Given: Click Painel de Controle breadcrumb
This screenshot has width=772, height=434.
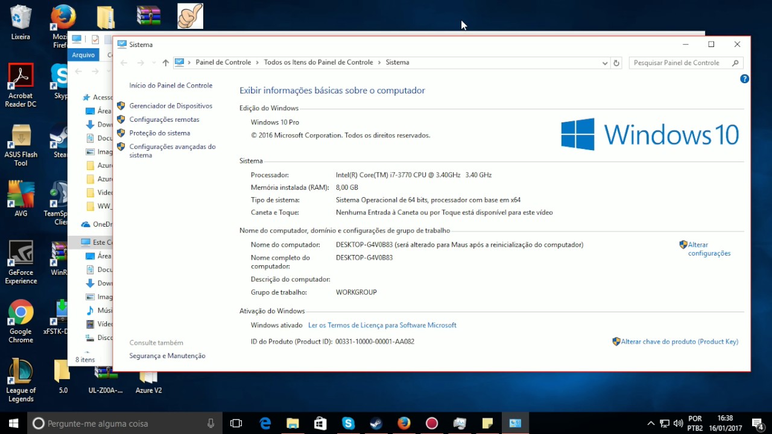Looking at the screenshot, I should (223, 62).
